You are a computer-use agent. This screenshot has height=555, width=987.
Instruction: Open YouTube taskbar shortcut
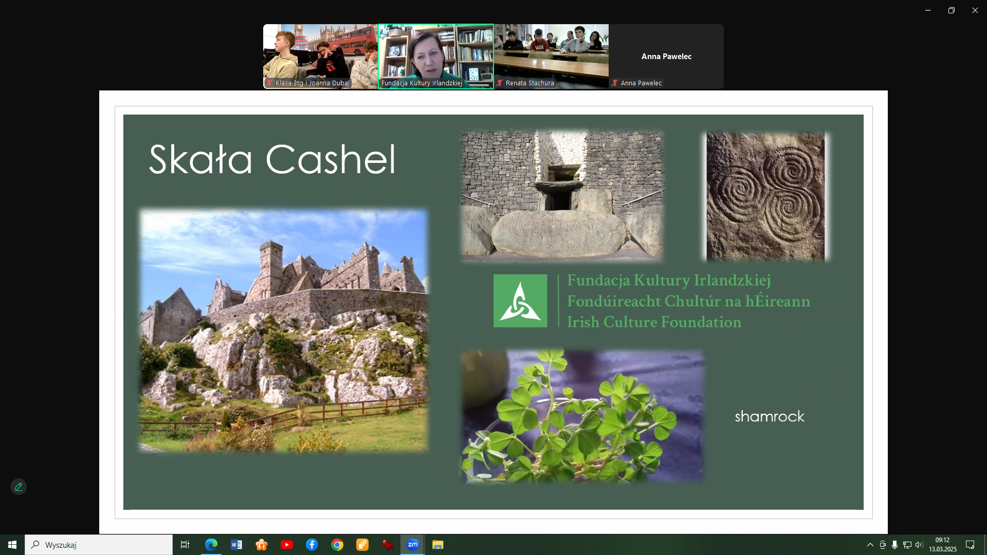287,545
